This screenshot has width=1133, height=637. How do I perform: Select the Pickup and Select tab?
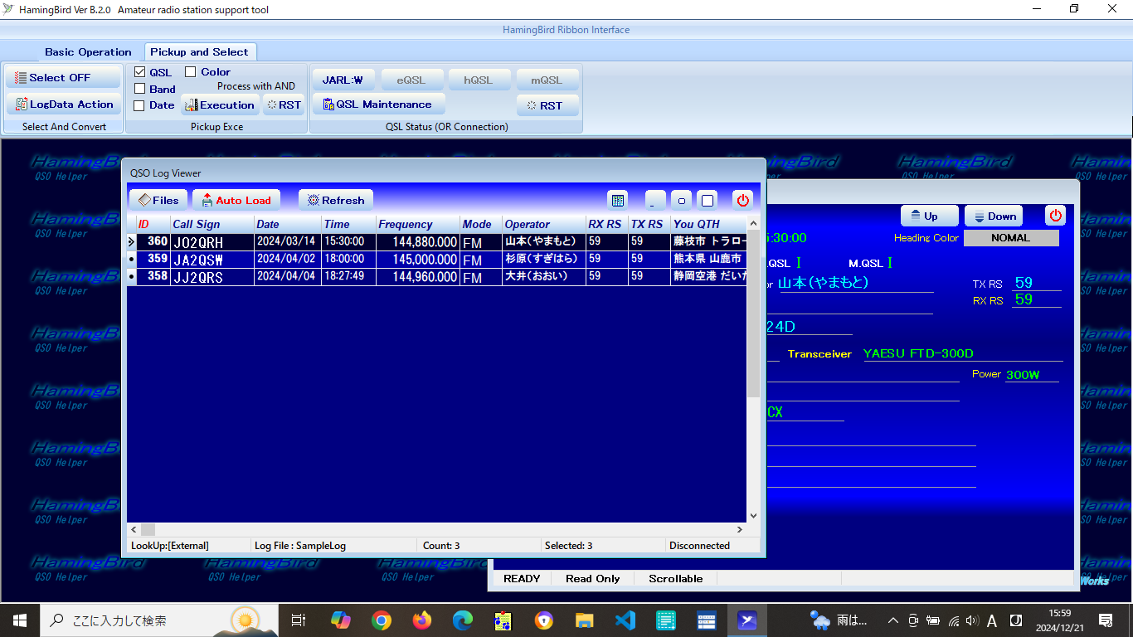[200, 51]
